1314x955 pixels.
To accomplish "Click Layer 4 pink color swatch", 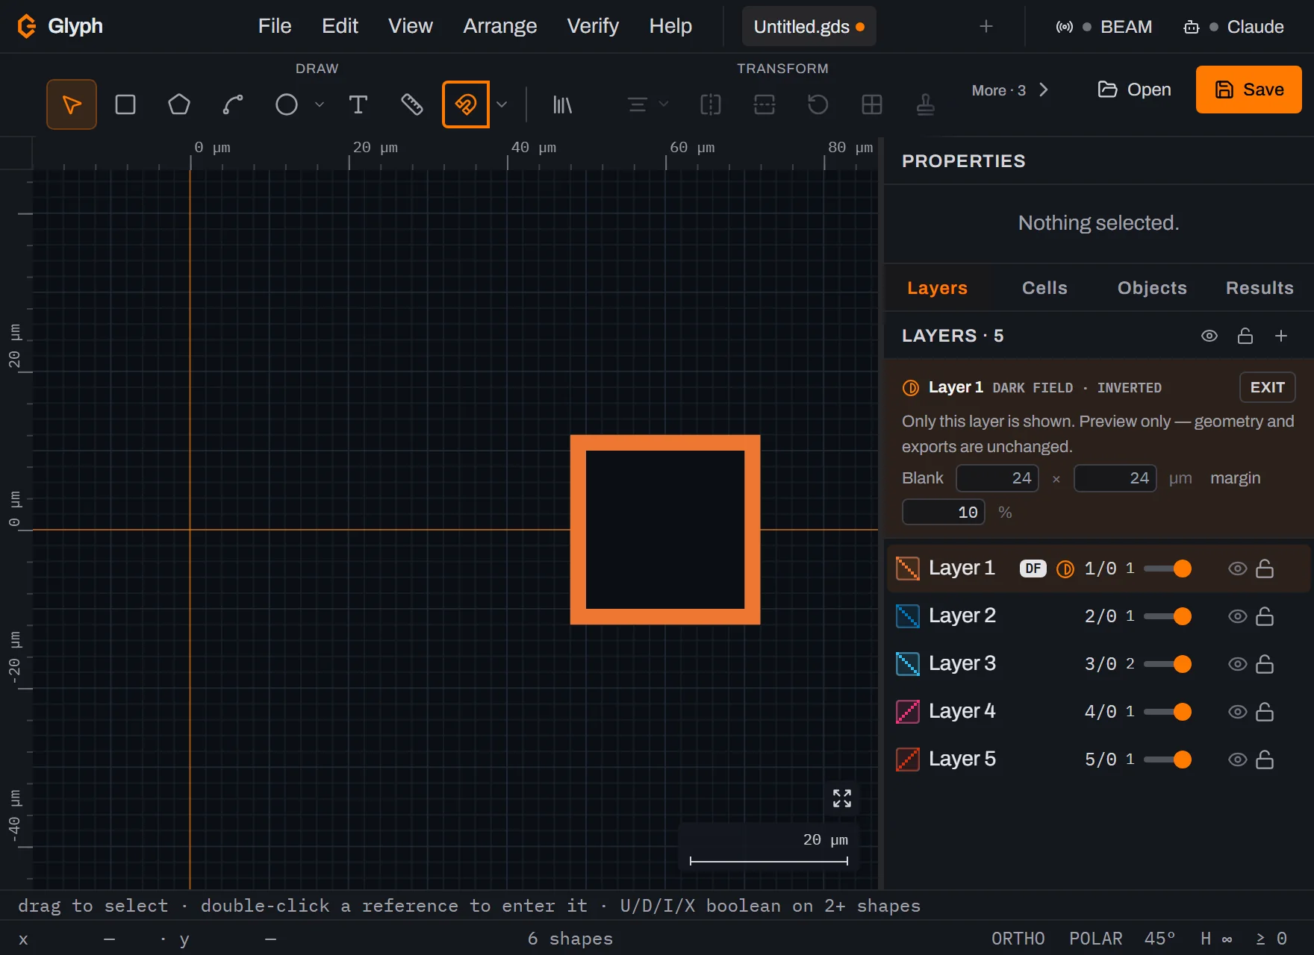I will (x=908, y=712).
